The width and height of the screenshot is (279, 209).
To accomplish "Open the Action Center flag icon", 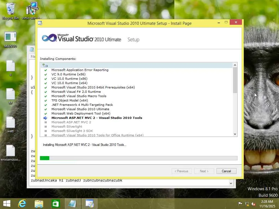I will 240,204.
